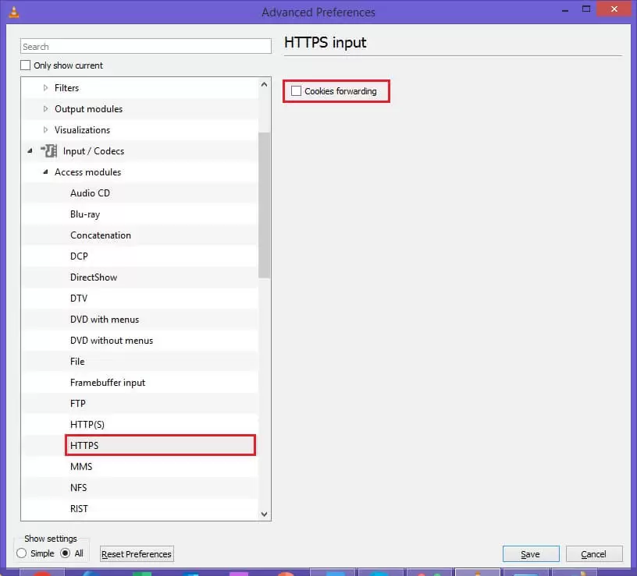
Task: Select the All settings radio button
Action: tap(65, 553)
